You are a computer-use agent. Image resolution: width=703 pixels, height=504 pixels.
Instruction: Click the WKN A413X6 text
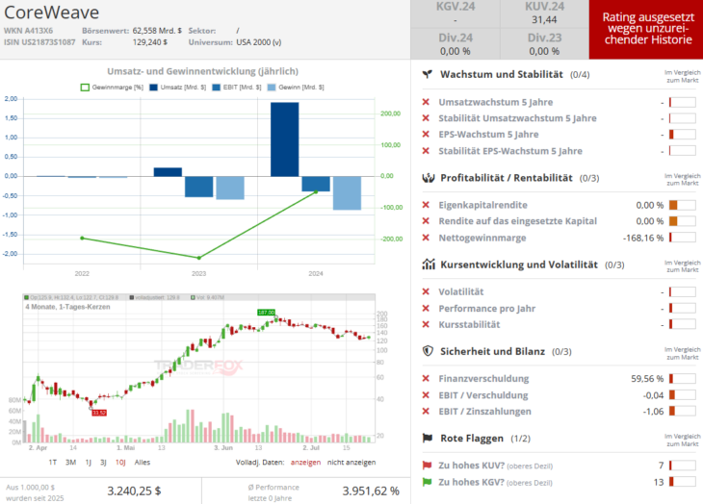(x=28, y=31)
